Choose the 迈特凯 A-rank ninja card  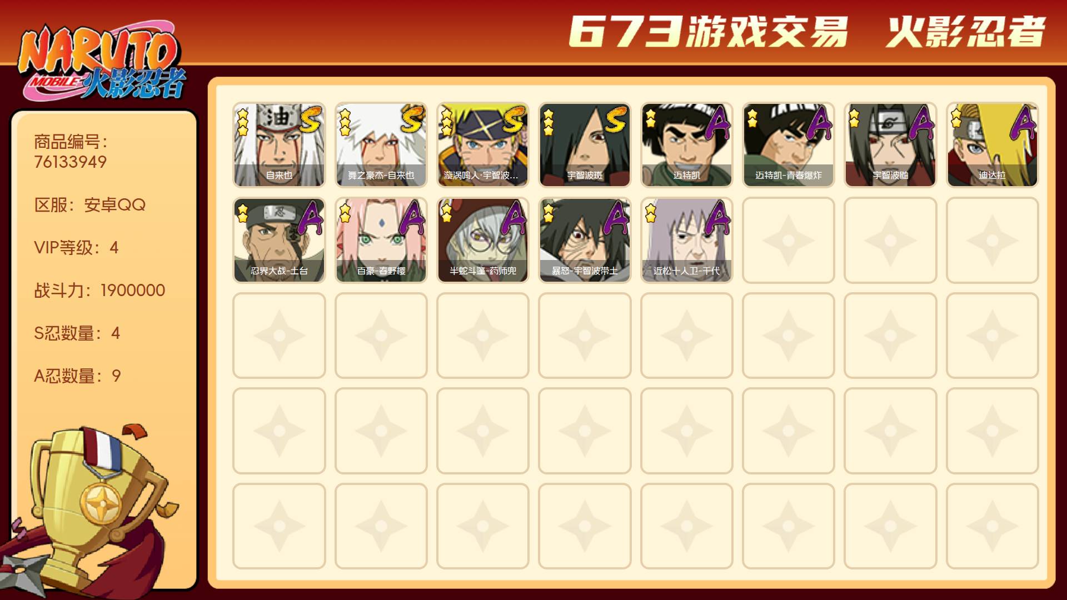[x=686, y=144]
